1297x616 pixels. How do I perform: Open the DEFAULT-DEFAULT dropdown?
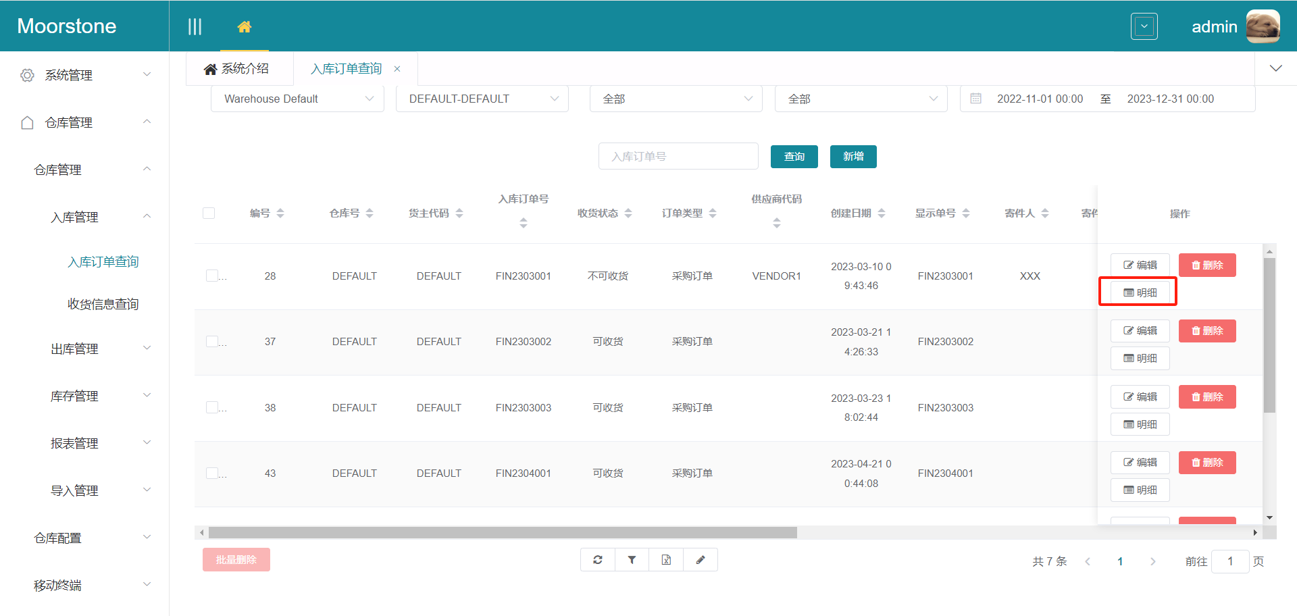pos(482,99)
